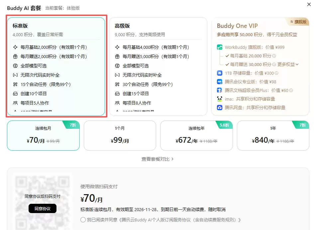Click the sparkle icon beside 标准版 每月基础2,000积分
This screenshot has width=314, height=230.
click(15, 47)
